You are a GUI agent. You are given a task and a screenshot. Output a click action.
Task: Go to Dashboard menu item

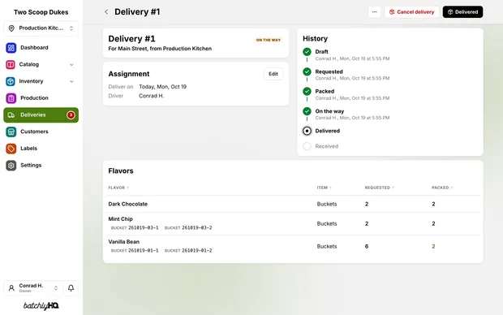pos(41,48)
